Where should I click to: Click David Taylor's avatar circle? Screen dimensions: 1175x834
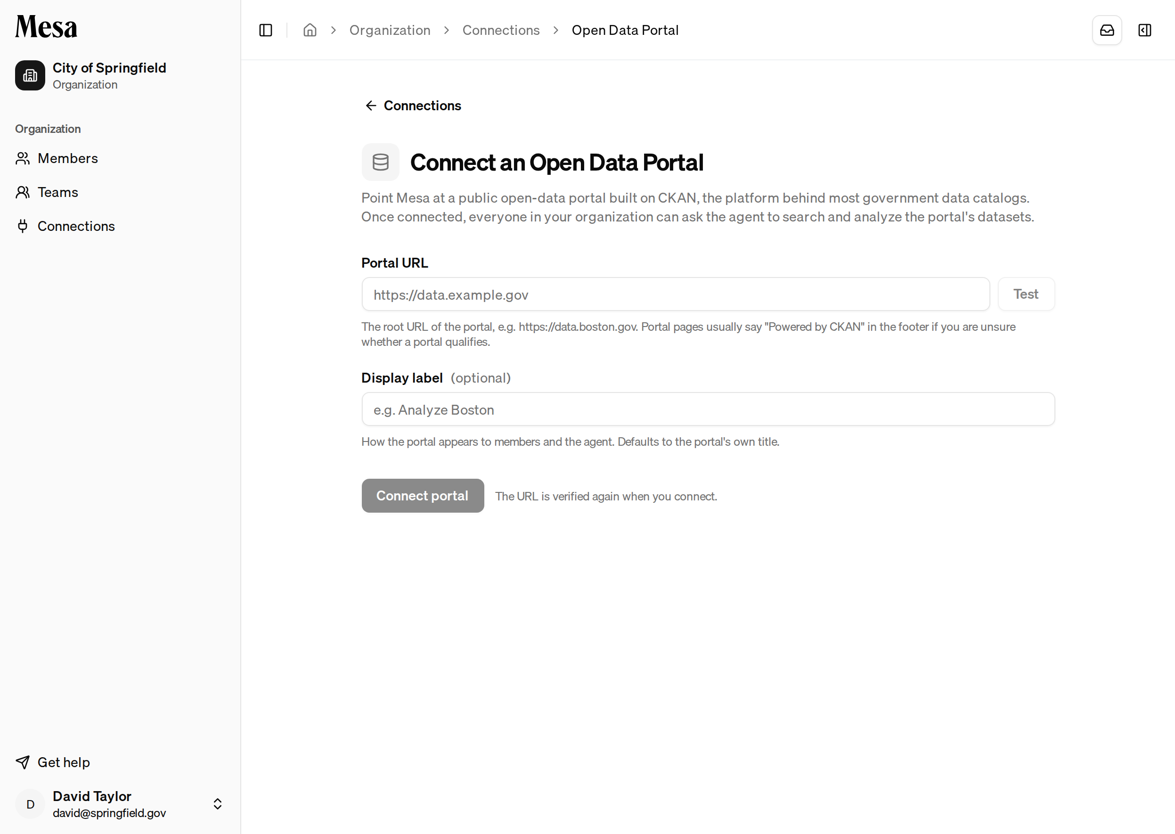pyautogui.click(x=30, y=804)
